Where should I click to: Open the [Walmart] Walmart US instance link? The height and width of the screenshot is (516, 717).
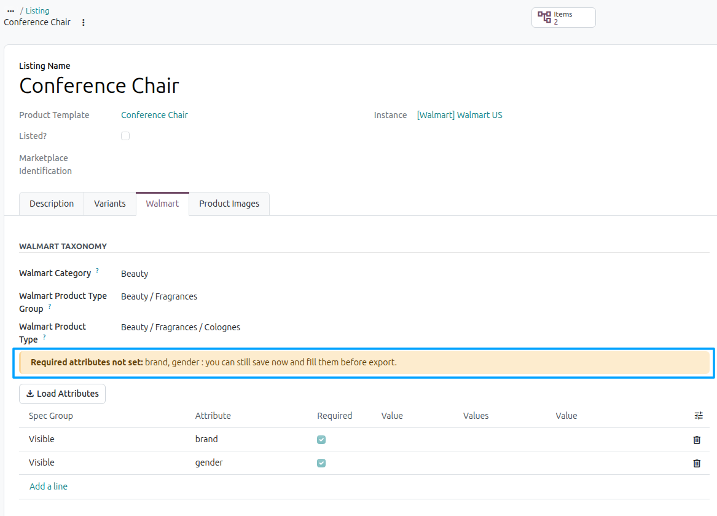460,115
